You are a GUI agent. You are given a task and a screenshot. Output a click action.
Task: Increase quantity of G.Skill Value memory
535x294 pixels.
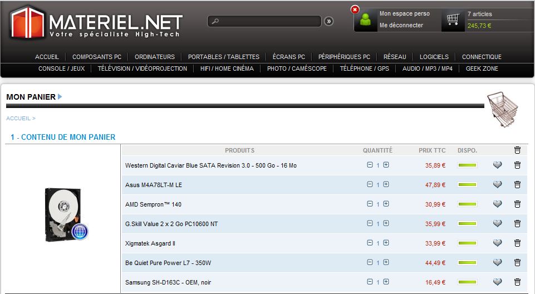tap(386, 224)
